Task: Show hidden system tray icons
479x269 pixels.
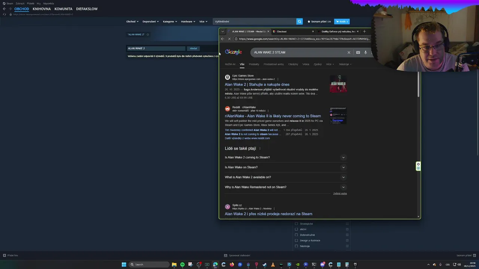Action: click(x=428, y=265)
